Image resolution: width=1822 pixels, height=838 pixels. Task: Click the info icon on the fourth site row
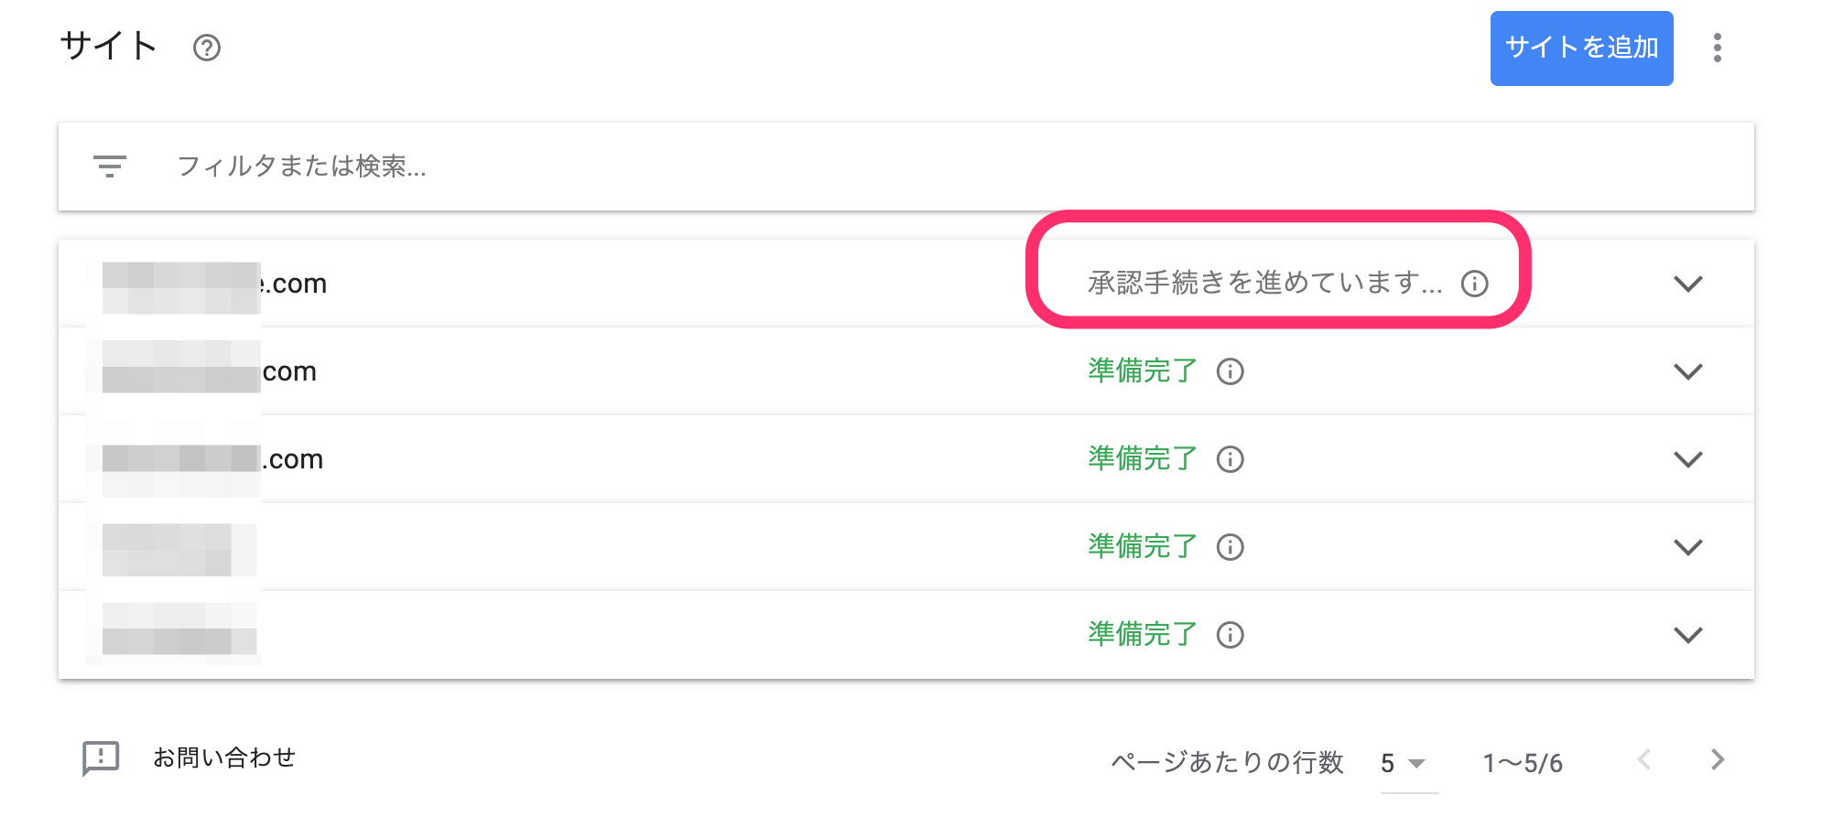pos(1231,546)
